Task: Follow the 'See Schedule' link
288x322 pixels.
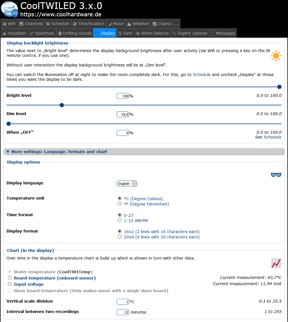Action: click(272, 137)
